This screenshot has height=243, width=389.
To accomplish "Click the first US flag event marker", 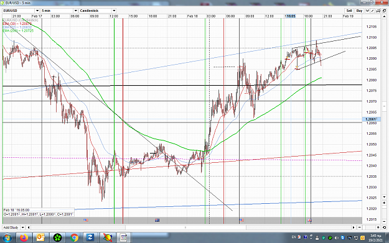I will coord(86,220).
